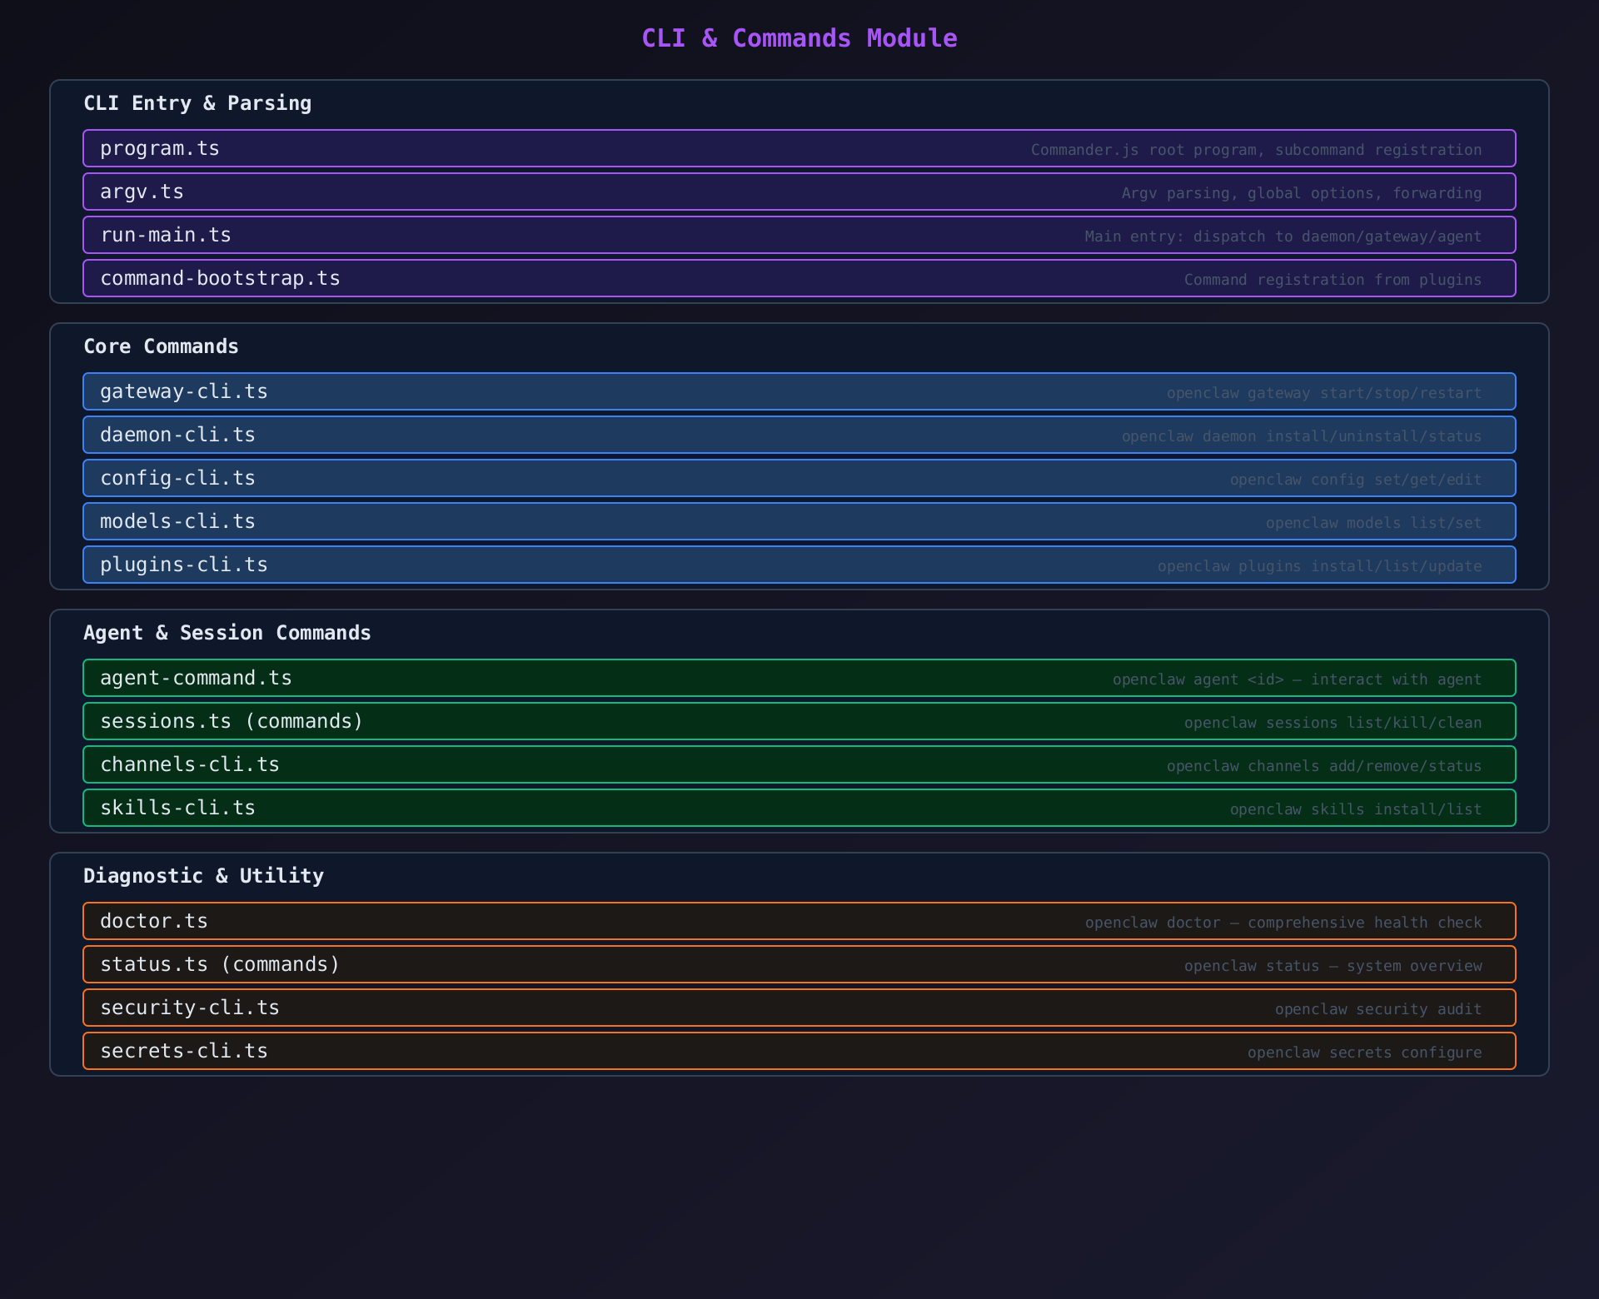Click the program.ts file row
The width and height of the screenshot is (1599, 1299).
pyautogui.click(x=799, y=148)
